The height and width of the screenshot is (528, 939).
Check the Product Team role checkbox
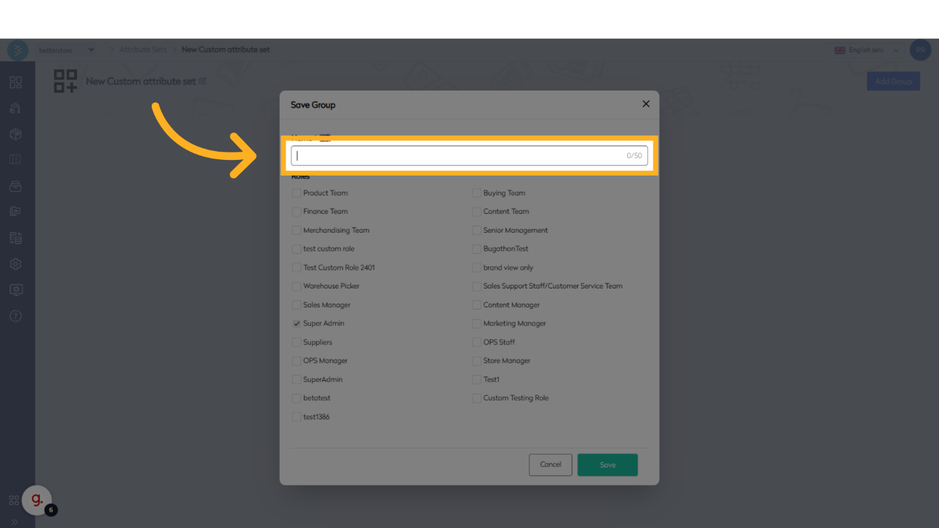pyautogui.click(x=297, y=193)
